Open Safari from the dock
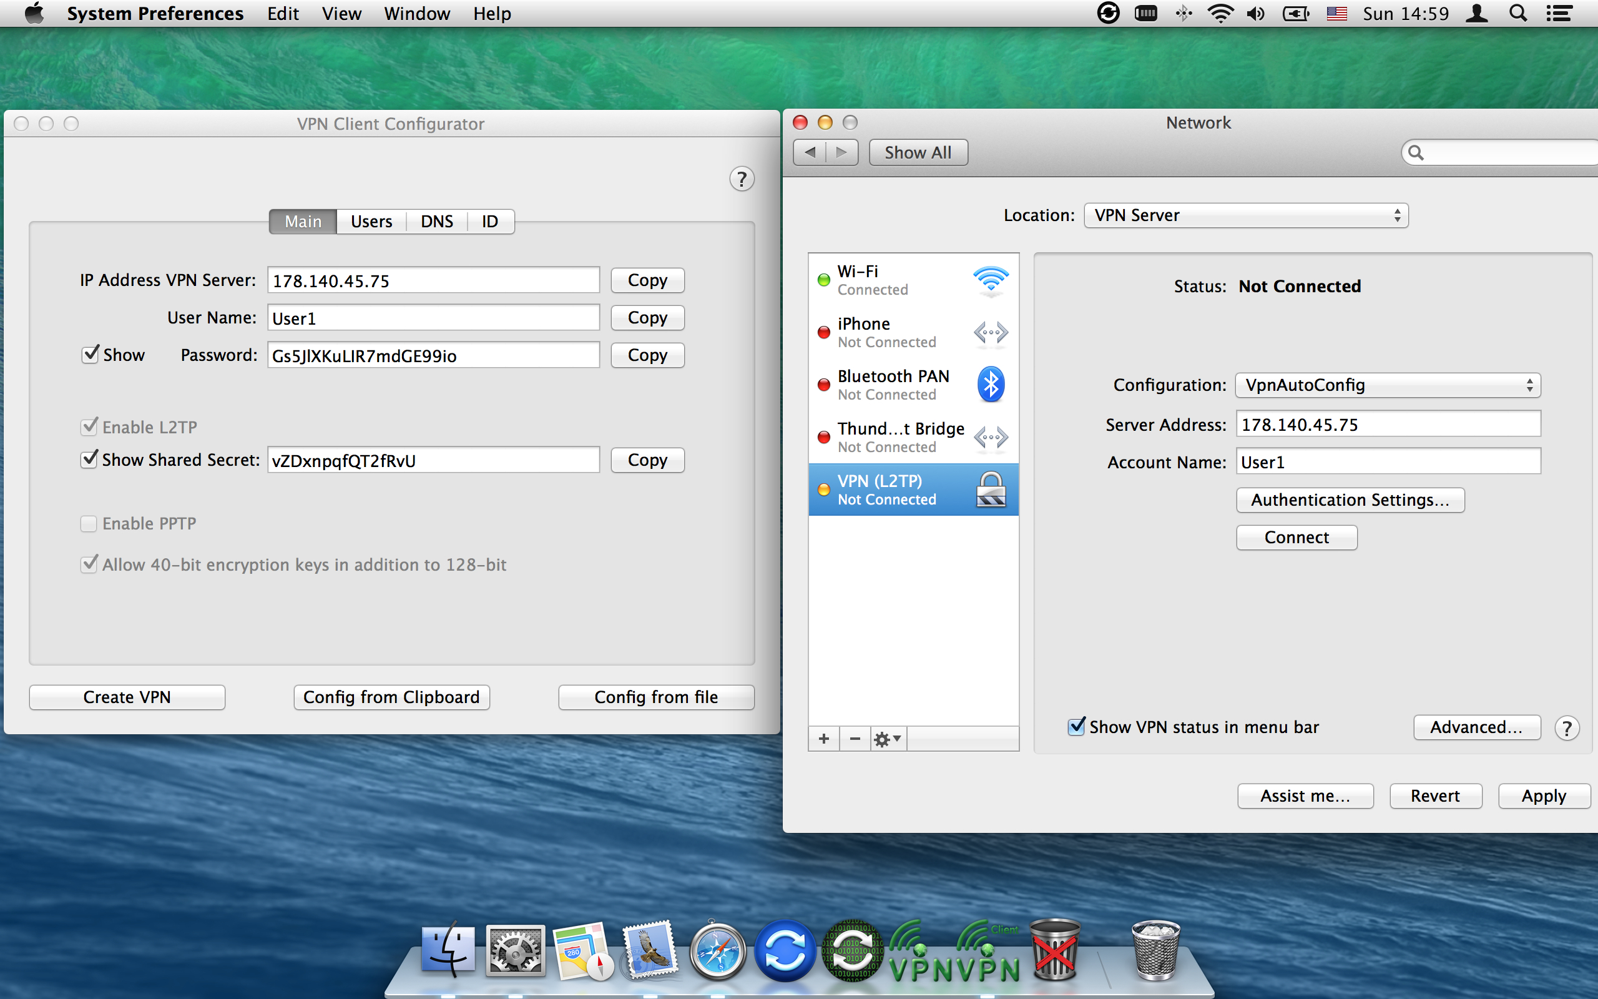The image size is (1598, 999). 718,953
